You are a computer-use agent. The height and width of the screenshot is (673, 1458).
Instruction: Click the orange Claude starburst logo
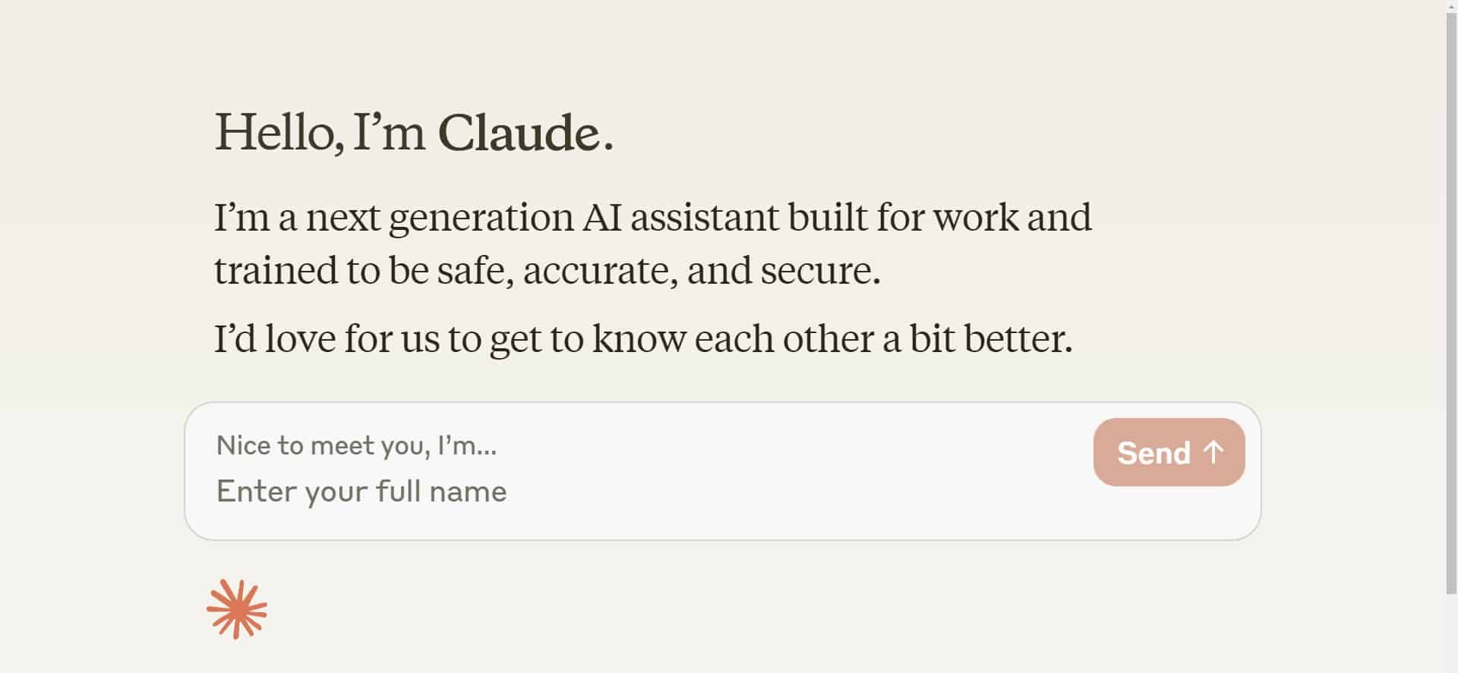(237, 609)
